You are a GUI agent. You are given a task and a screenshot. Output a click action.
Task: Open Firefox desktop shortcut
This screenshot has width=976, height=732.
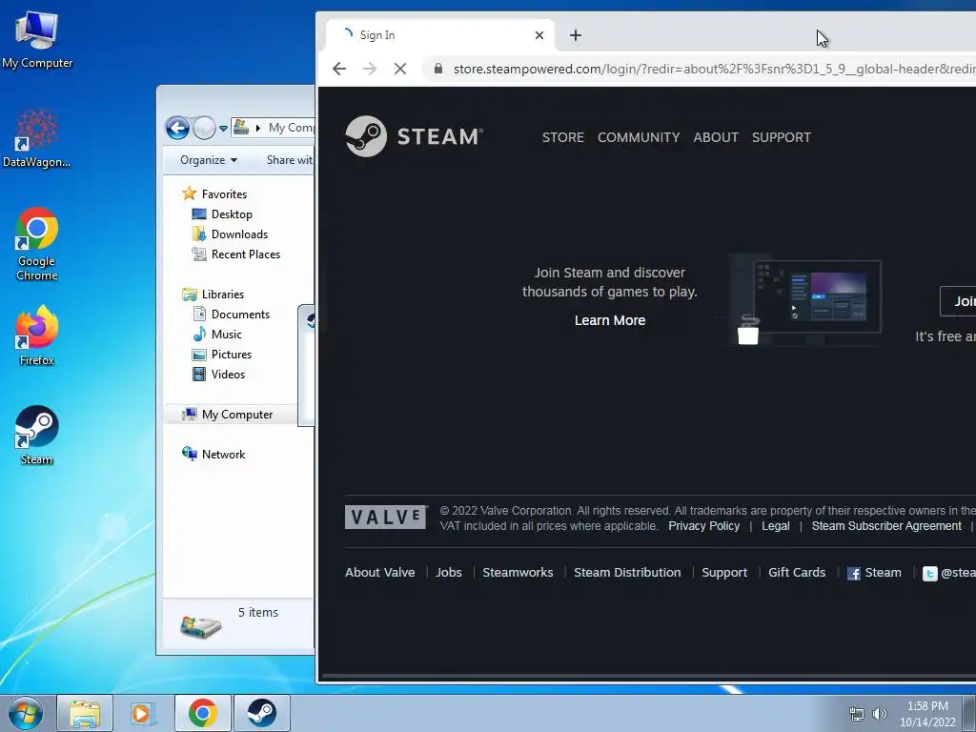click(x=37, y=336)
